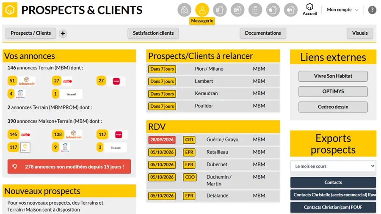Click the Contacts Christelle (accès commercial) export button
Image resolution: width=381 pixels, height=214 pixels.
(333, 195)
